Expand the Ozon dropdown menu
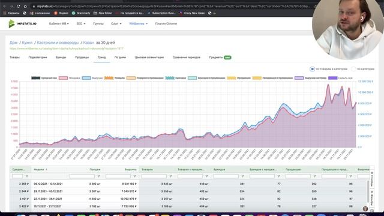The width and height of the screenshot is (384, 216). coord(116,24)
